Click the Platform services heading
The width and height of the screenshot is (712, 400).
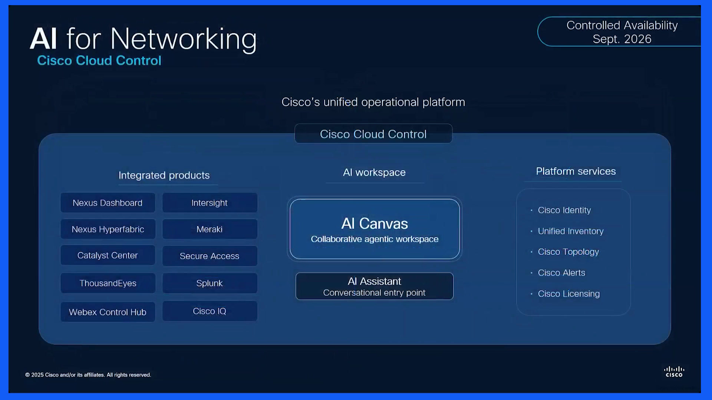tap(576, 171)
